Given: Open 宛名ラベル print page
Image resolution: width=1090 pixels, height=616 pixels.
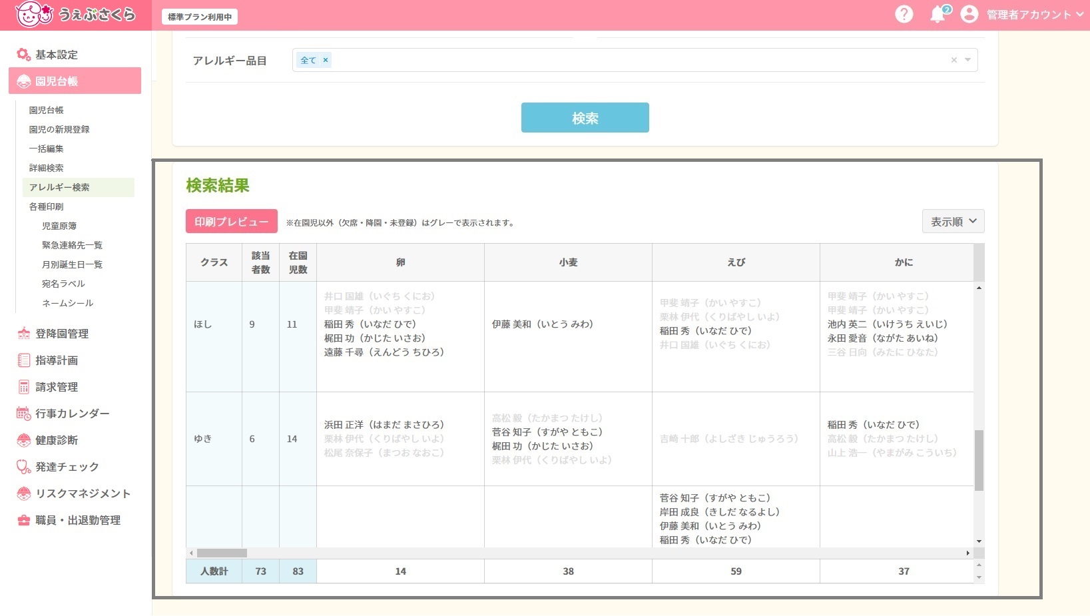Looking at the screenshot, I should 63,284.
